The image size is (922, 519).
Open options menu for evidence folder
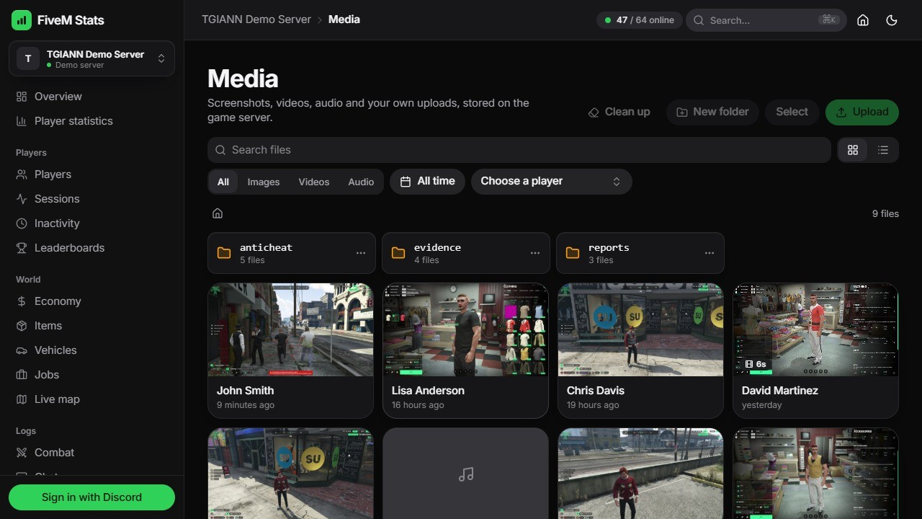[x=535, y=253]
